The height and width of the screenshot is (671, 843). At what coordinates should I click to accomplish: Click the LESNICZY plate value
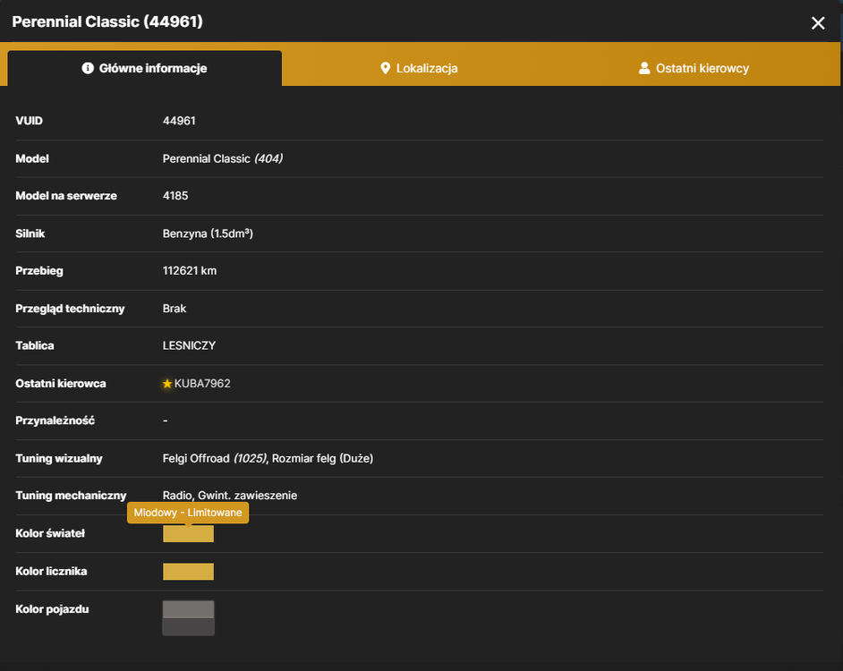[x=189, y=345]
